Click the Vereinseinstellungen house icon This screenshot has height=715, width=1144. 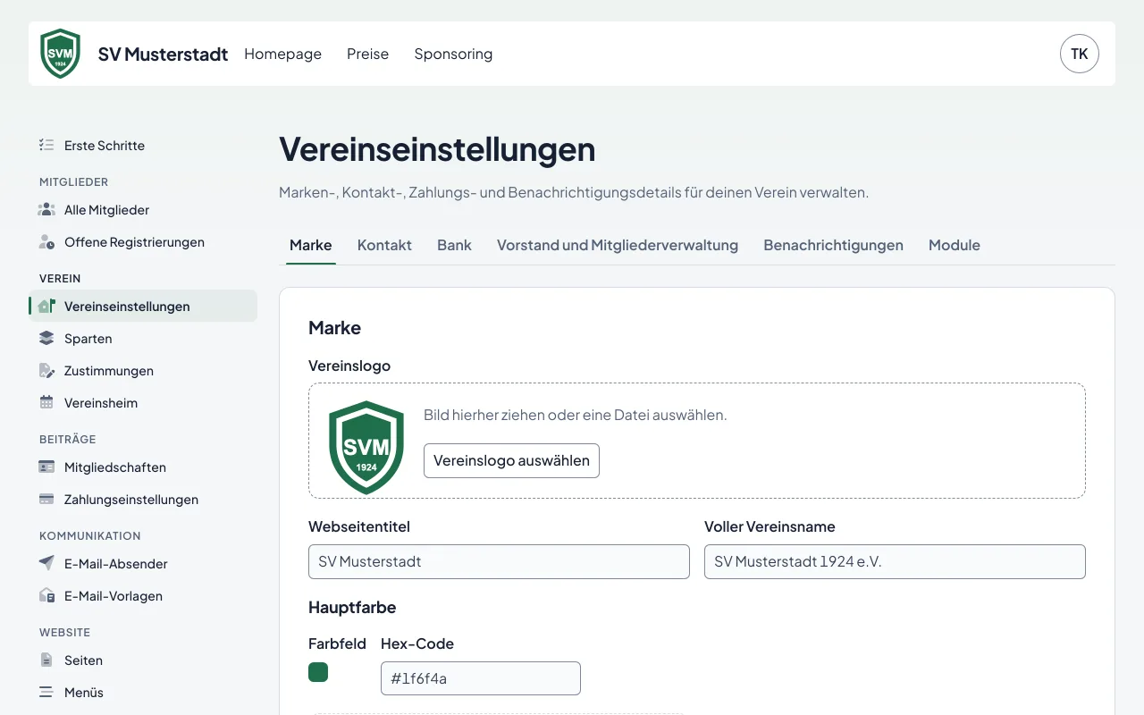click(46, 306)
